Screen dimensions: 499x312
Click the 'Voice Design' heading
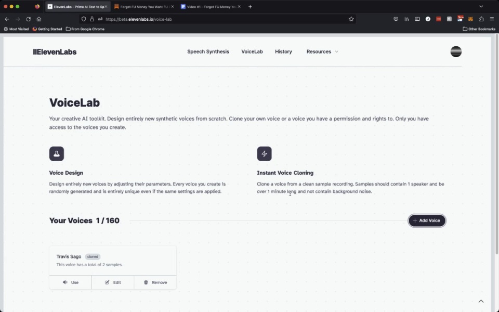click(x=66, y=173)
